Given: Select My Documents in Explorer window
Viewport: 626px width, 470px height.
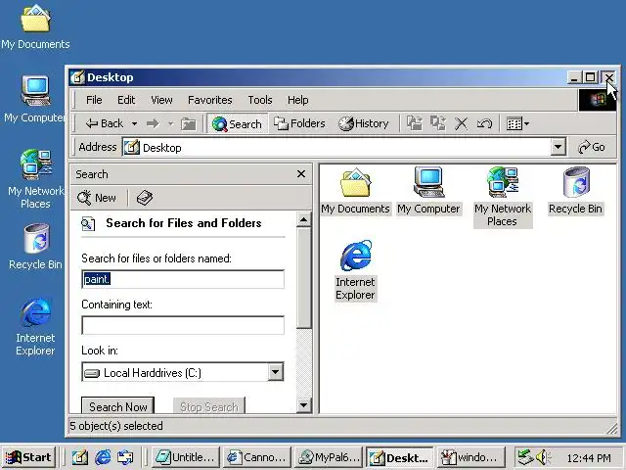Looking at the screenshot, I should tap(355, 192).
